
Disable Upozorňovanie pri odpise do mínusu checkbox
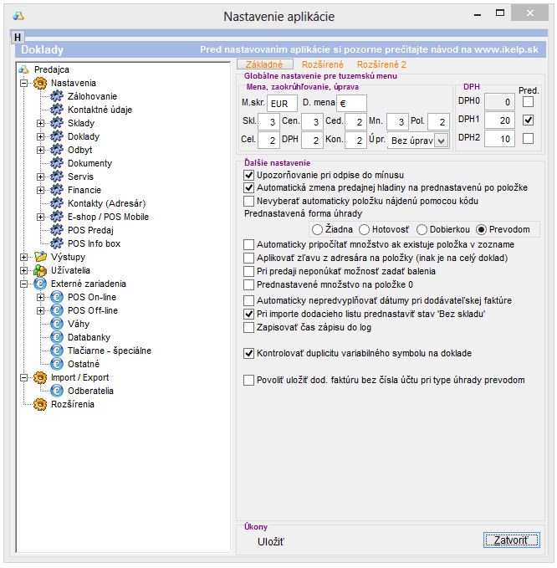click(248, 175)
